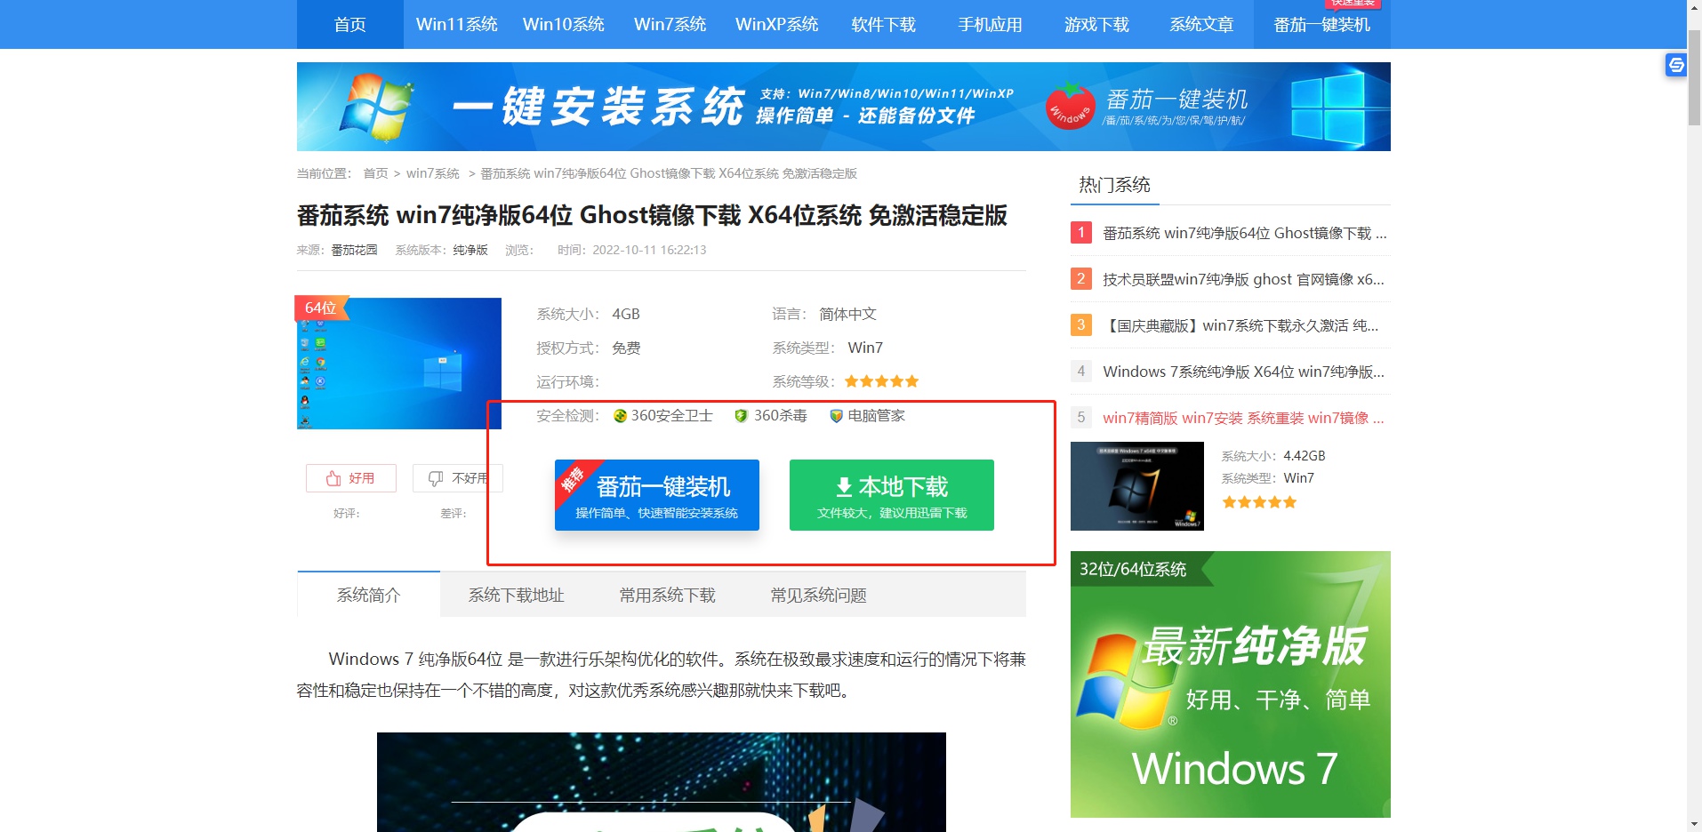Click the 好用 thumbs-up button
The image size is (1702, 832).
[x=351, y=478]
